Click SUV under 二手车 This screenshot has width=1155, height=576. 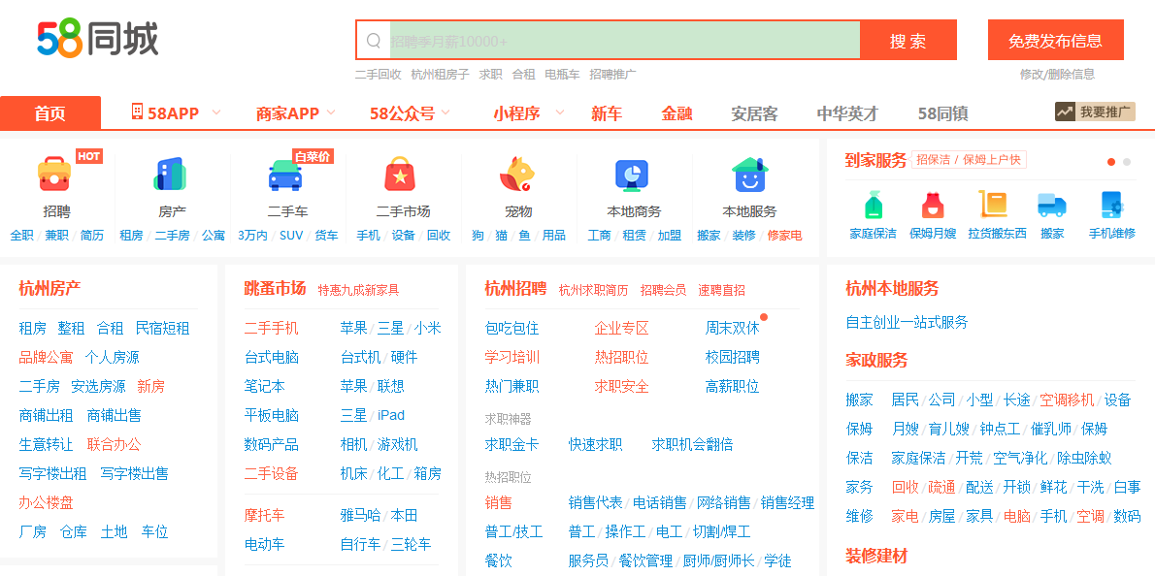pyautogui.click(x=291, y=236)
